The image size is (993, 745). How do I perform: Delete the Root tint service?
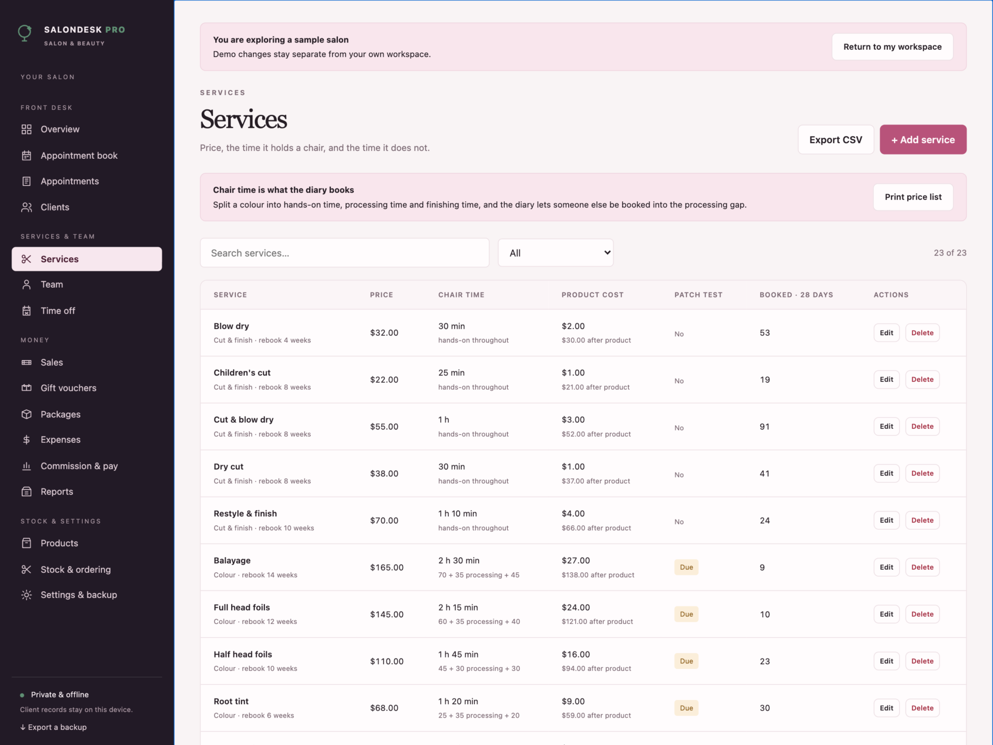(x=922, y=708)
